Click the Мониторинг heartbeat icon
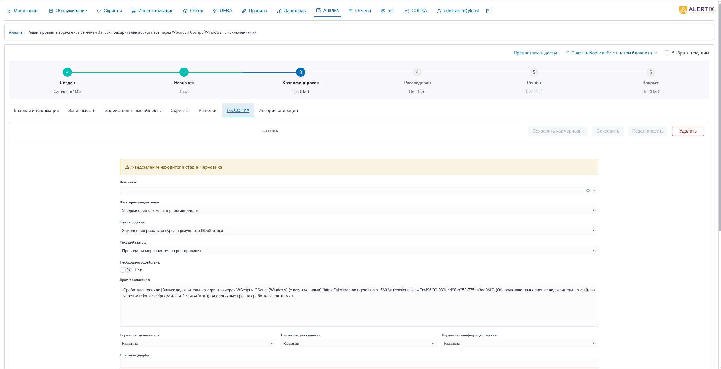This screenshot has width=721, height=369. [9, 11]
